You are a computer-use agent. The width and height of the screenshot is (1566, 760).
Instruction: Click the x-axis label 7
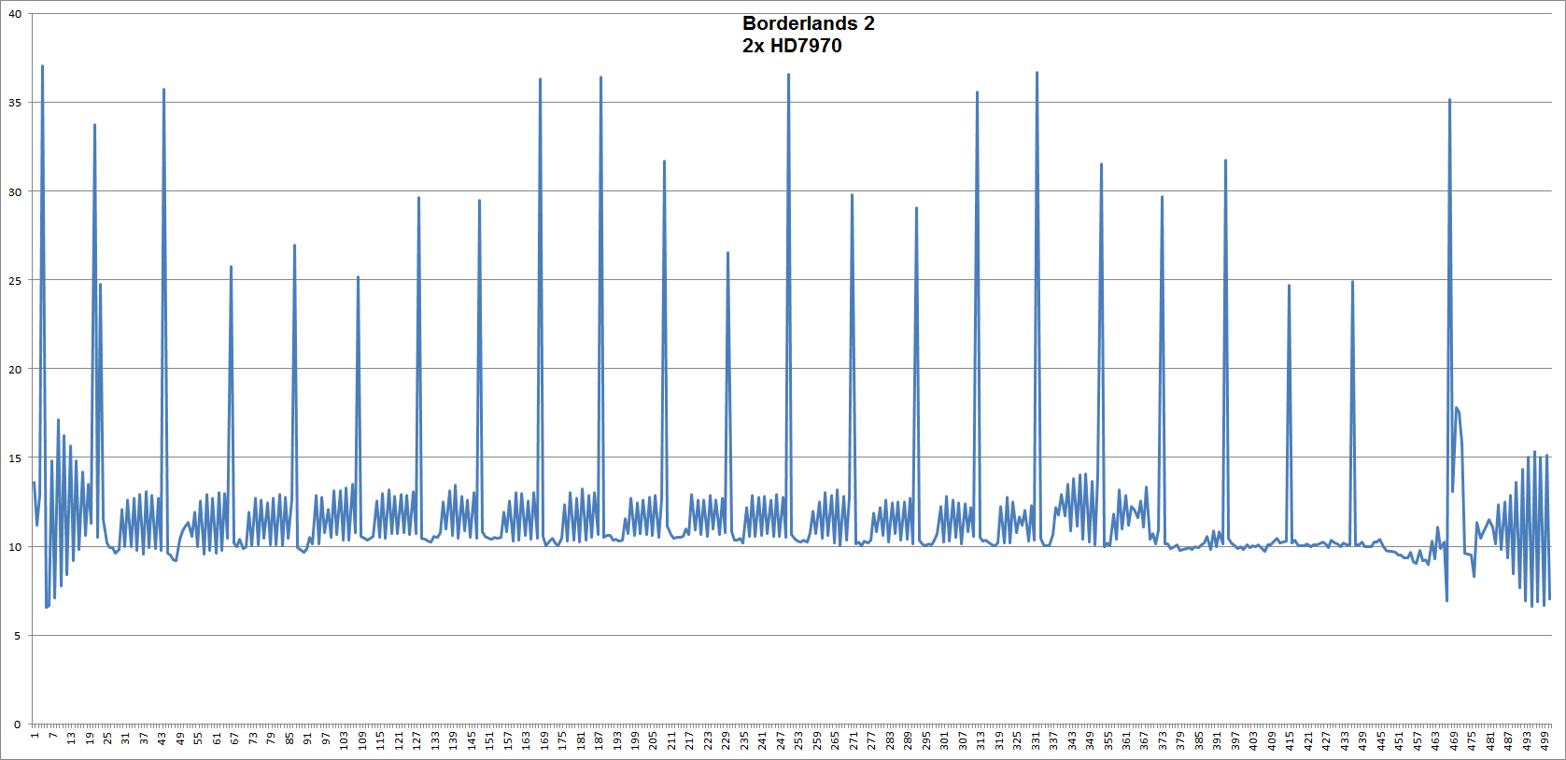(x=53, y=736)
